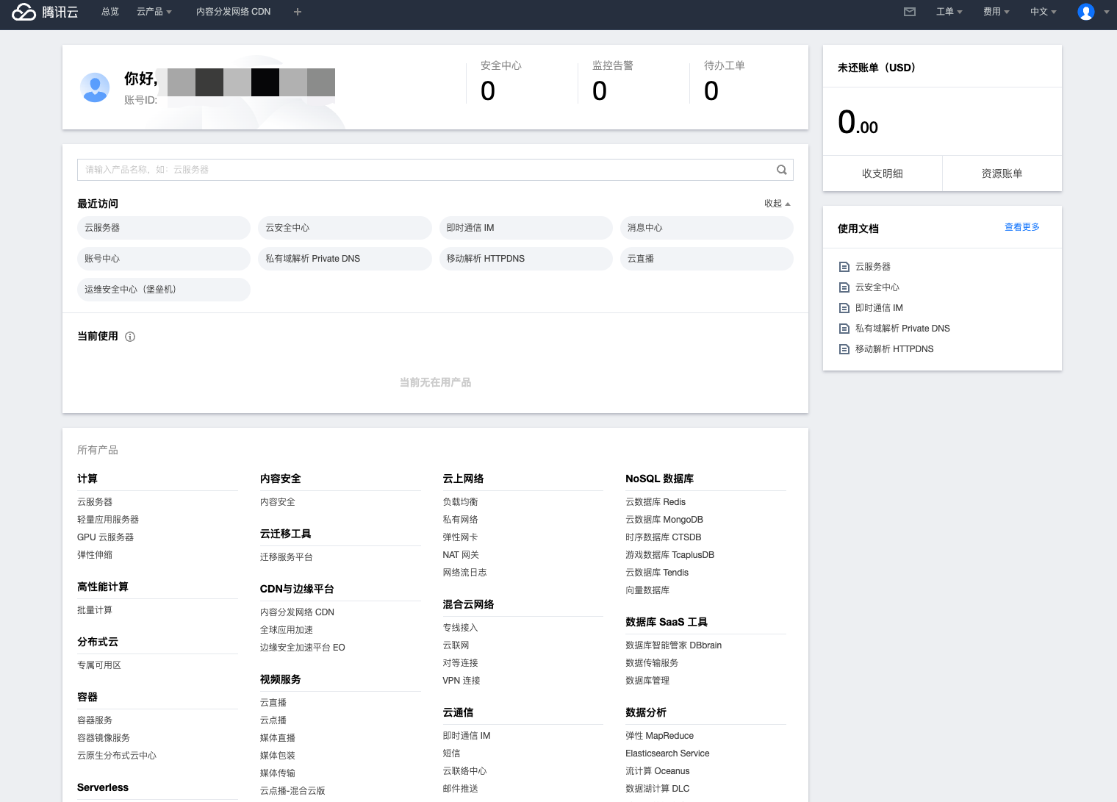
Task: Open recent chip 移动解析 HTTPDNS
Action: click(x=525, y=259)
